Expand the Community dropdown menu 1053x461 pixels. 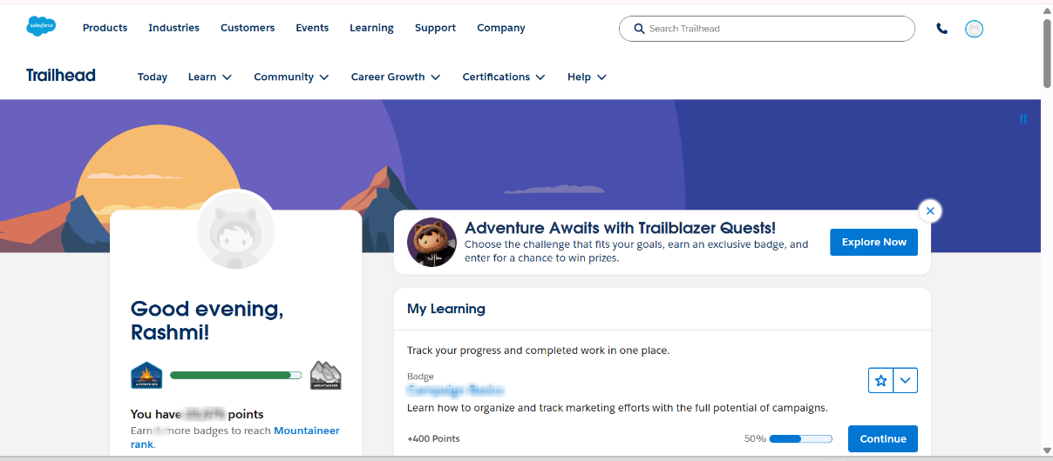(x=291, y=77)
